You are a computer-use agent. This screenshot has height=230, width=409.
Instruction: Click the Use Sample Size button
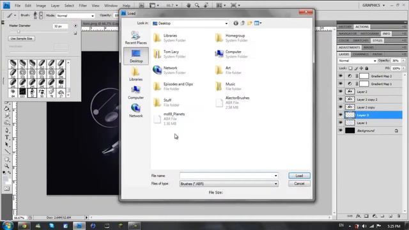[x=21, y=38]
